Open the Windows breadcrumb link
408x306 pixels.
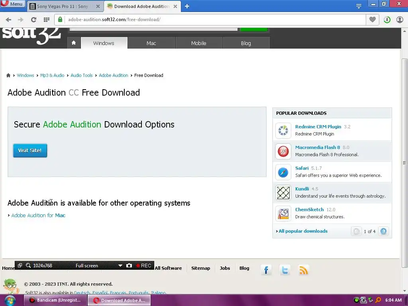[x=25, y=75]
